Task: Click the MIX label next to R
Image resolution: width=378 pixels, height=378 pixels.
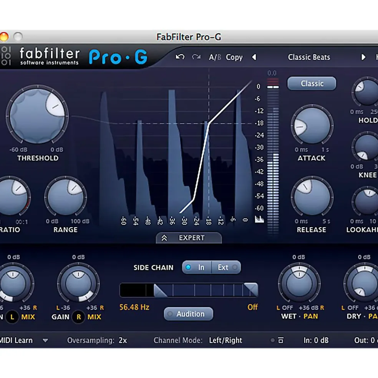Action: point(94,317)
